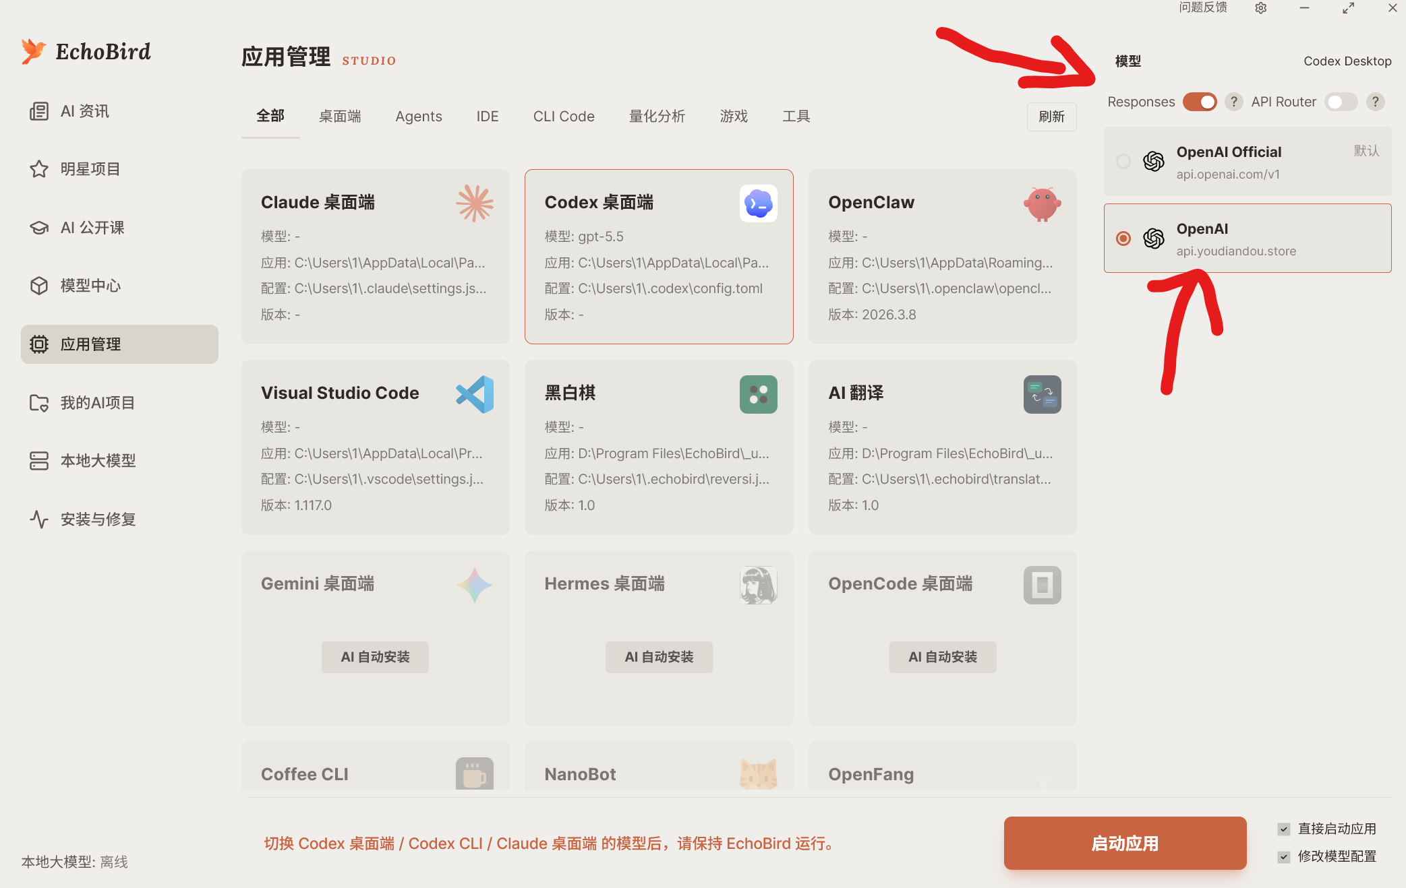
Task: Switch to the 桌面端 tab
Action: tap(340, 117)
